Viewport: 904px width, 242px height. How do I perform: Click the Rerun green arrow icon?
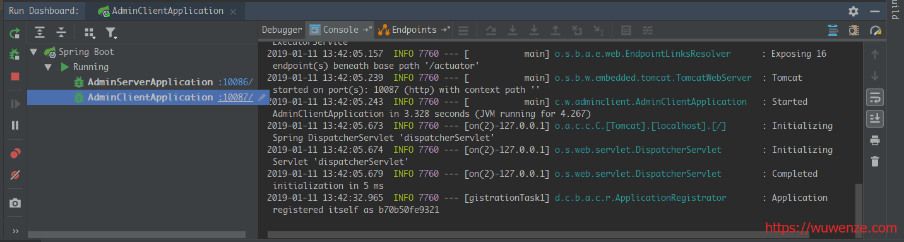pos(15,33)
